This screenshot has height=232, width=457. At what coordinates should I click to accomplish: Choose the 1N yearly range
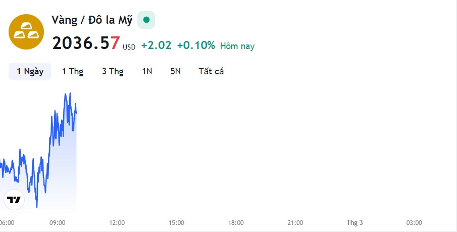click(147, 71)
